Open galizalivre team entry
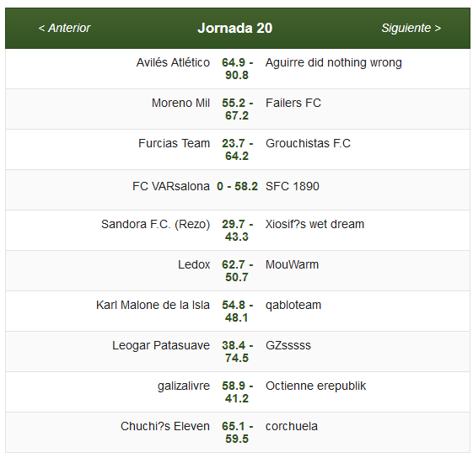Viewport: 473px width, 458px height. click(x=184, y=386)
